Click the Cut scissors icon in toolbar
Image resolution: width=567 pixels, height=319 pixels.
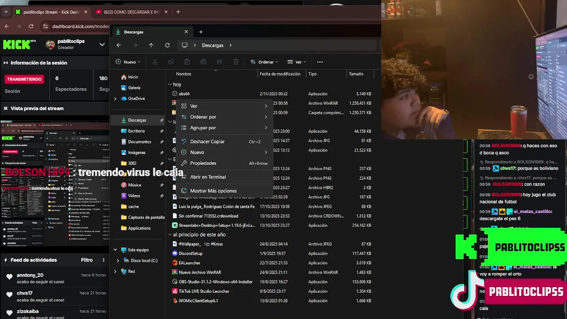[x=155, y=62]
